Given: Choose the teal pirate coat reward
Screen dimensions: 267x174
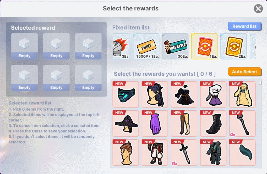Looking at the screenshot, I should pyautogui.click(x=213, y=153).
